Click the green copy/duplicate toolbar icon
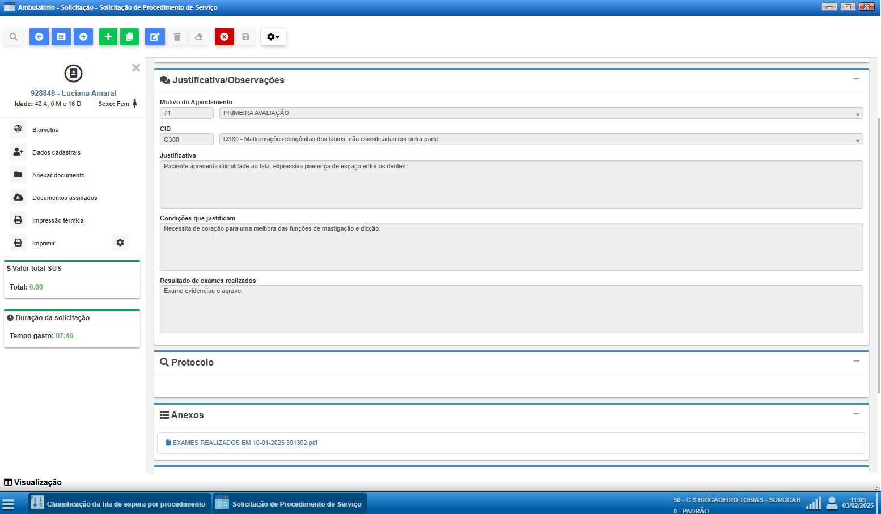Viewport: 881px width, 514px height. coord(129,37)
